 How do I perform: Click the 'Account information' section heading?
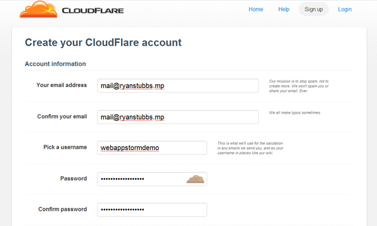tap(55, 64)
